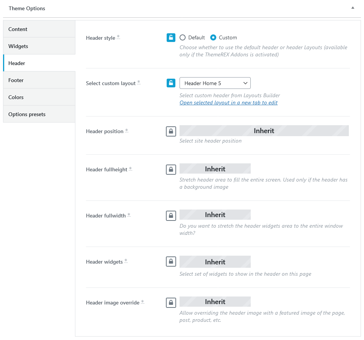Screen dimensions: 364x340
Task: Open the Footer tab
Action: pos(39,80)
